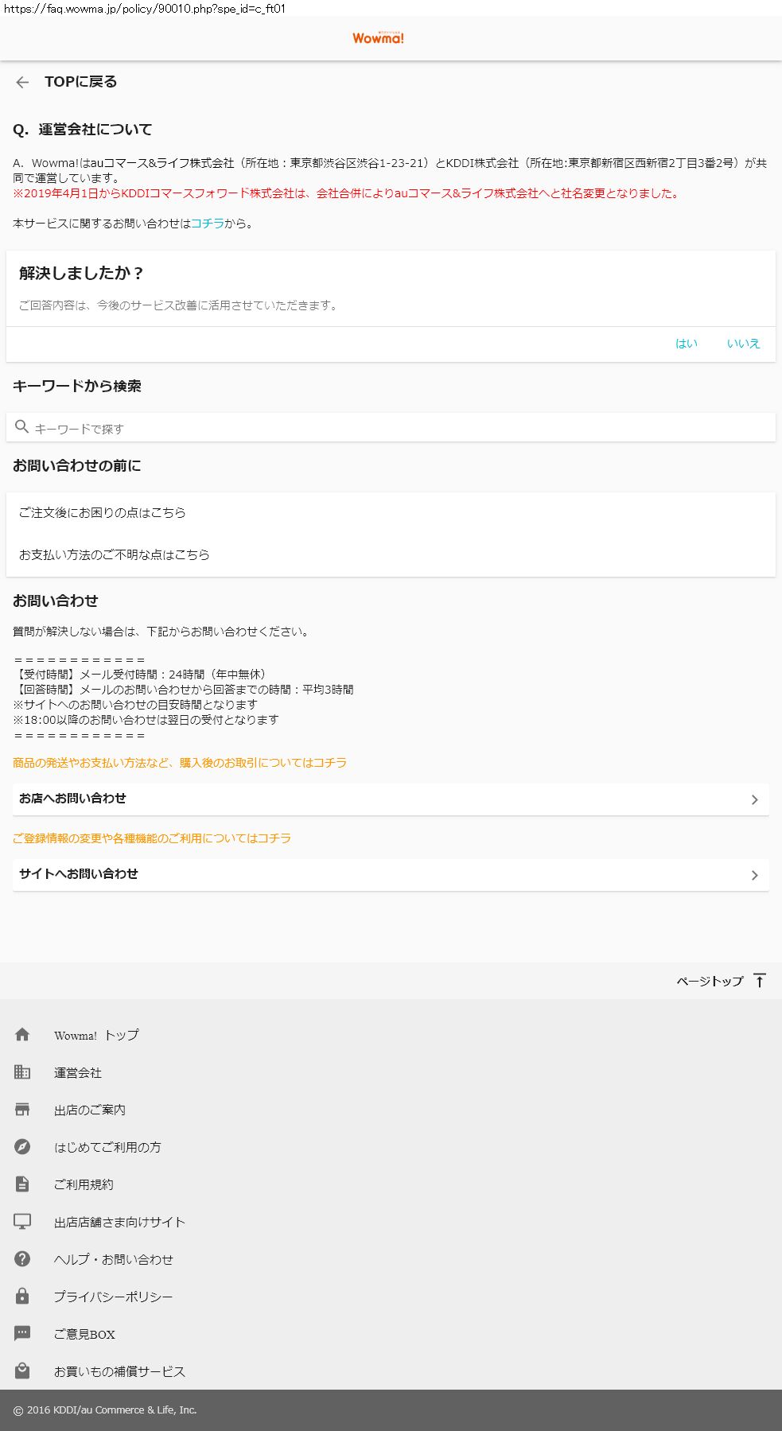Viewport: 782px width, 1431px height.
Task: Click the up-arrow icon beside ページトップ
Action: 760,981
